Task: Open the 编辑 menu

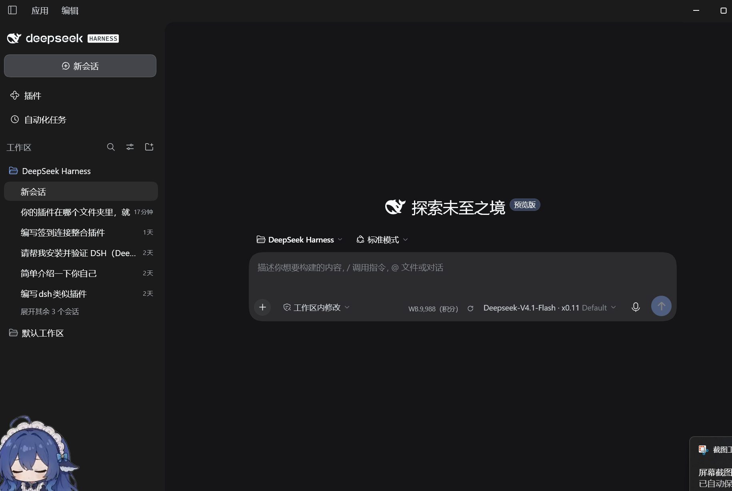Action: [x=70, y=10]
